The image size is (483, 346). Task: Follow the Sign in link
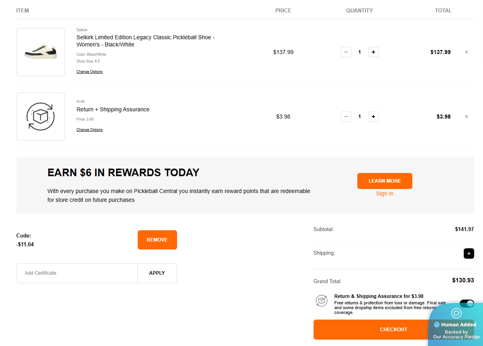click(385, 194)
